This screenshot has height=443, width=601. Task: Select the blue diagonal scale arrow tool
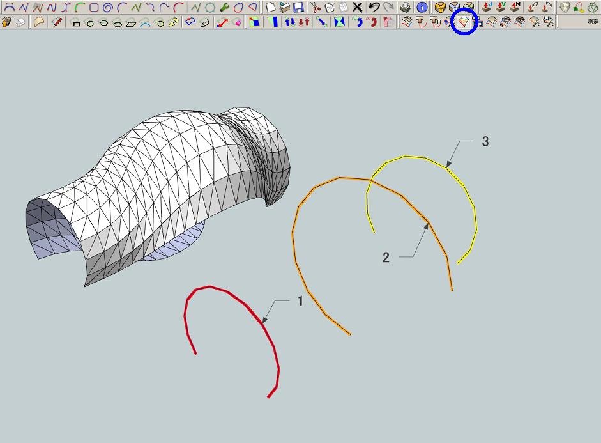click(x=322, y=22)
